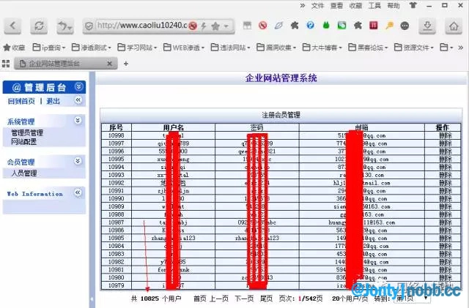This screenshot has height=308, width=469.
Task: Open the downloads button in the toolbar
Action: pyautogui.click(x=427, y=26)
